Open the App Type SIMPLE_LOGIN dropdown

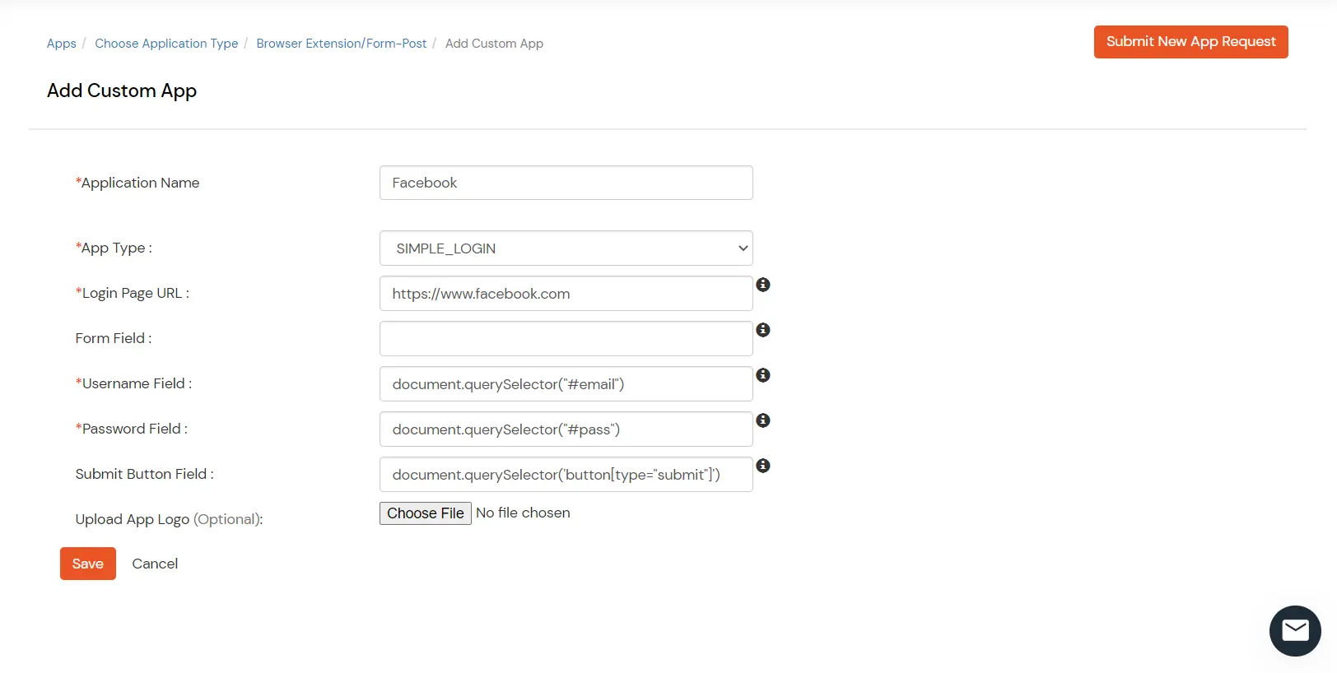click(x=566, y=248)
